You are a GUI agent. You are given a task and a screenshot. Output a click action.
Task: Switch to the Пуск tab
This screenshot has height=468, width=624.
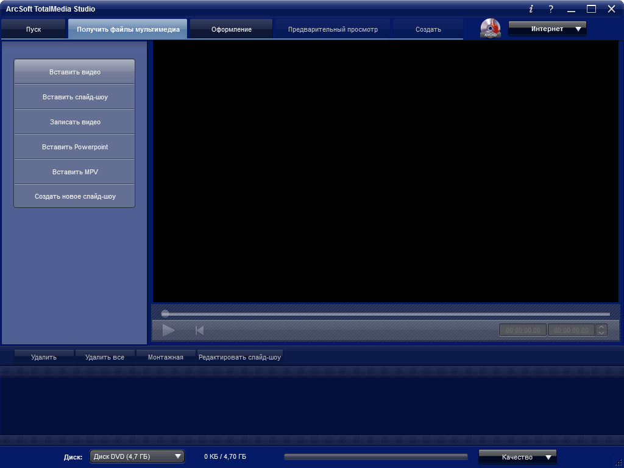click(34, 29)
